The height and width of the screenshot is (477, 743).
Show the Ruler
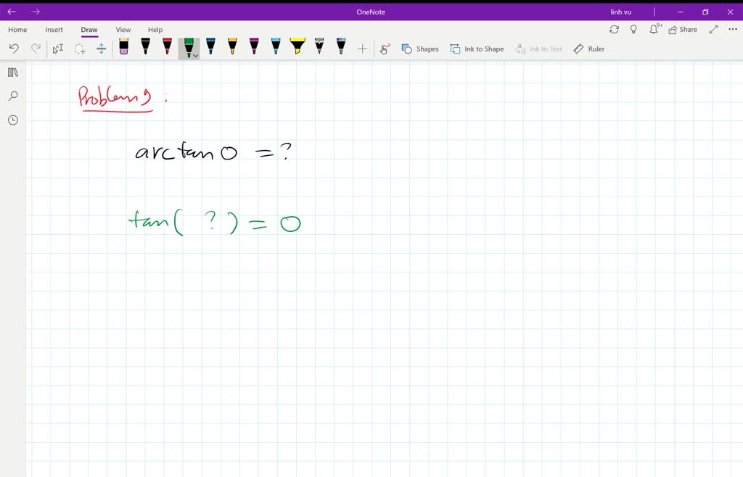589,49
